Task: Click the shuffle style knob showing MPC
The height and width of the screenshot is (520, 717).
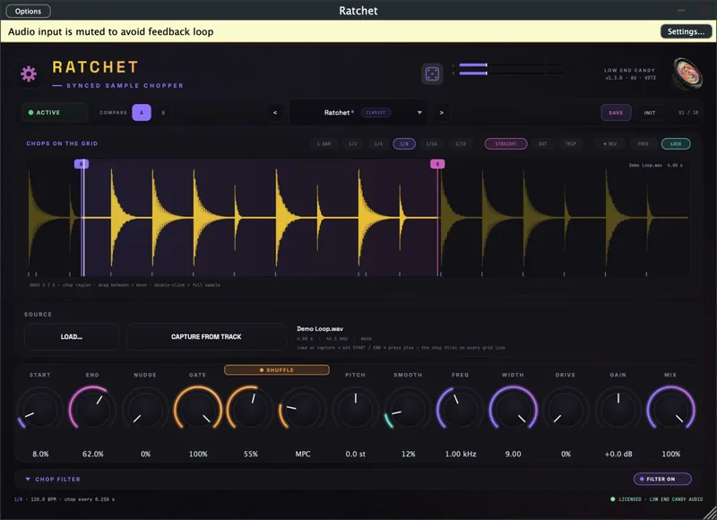Action: [303, 409]
